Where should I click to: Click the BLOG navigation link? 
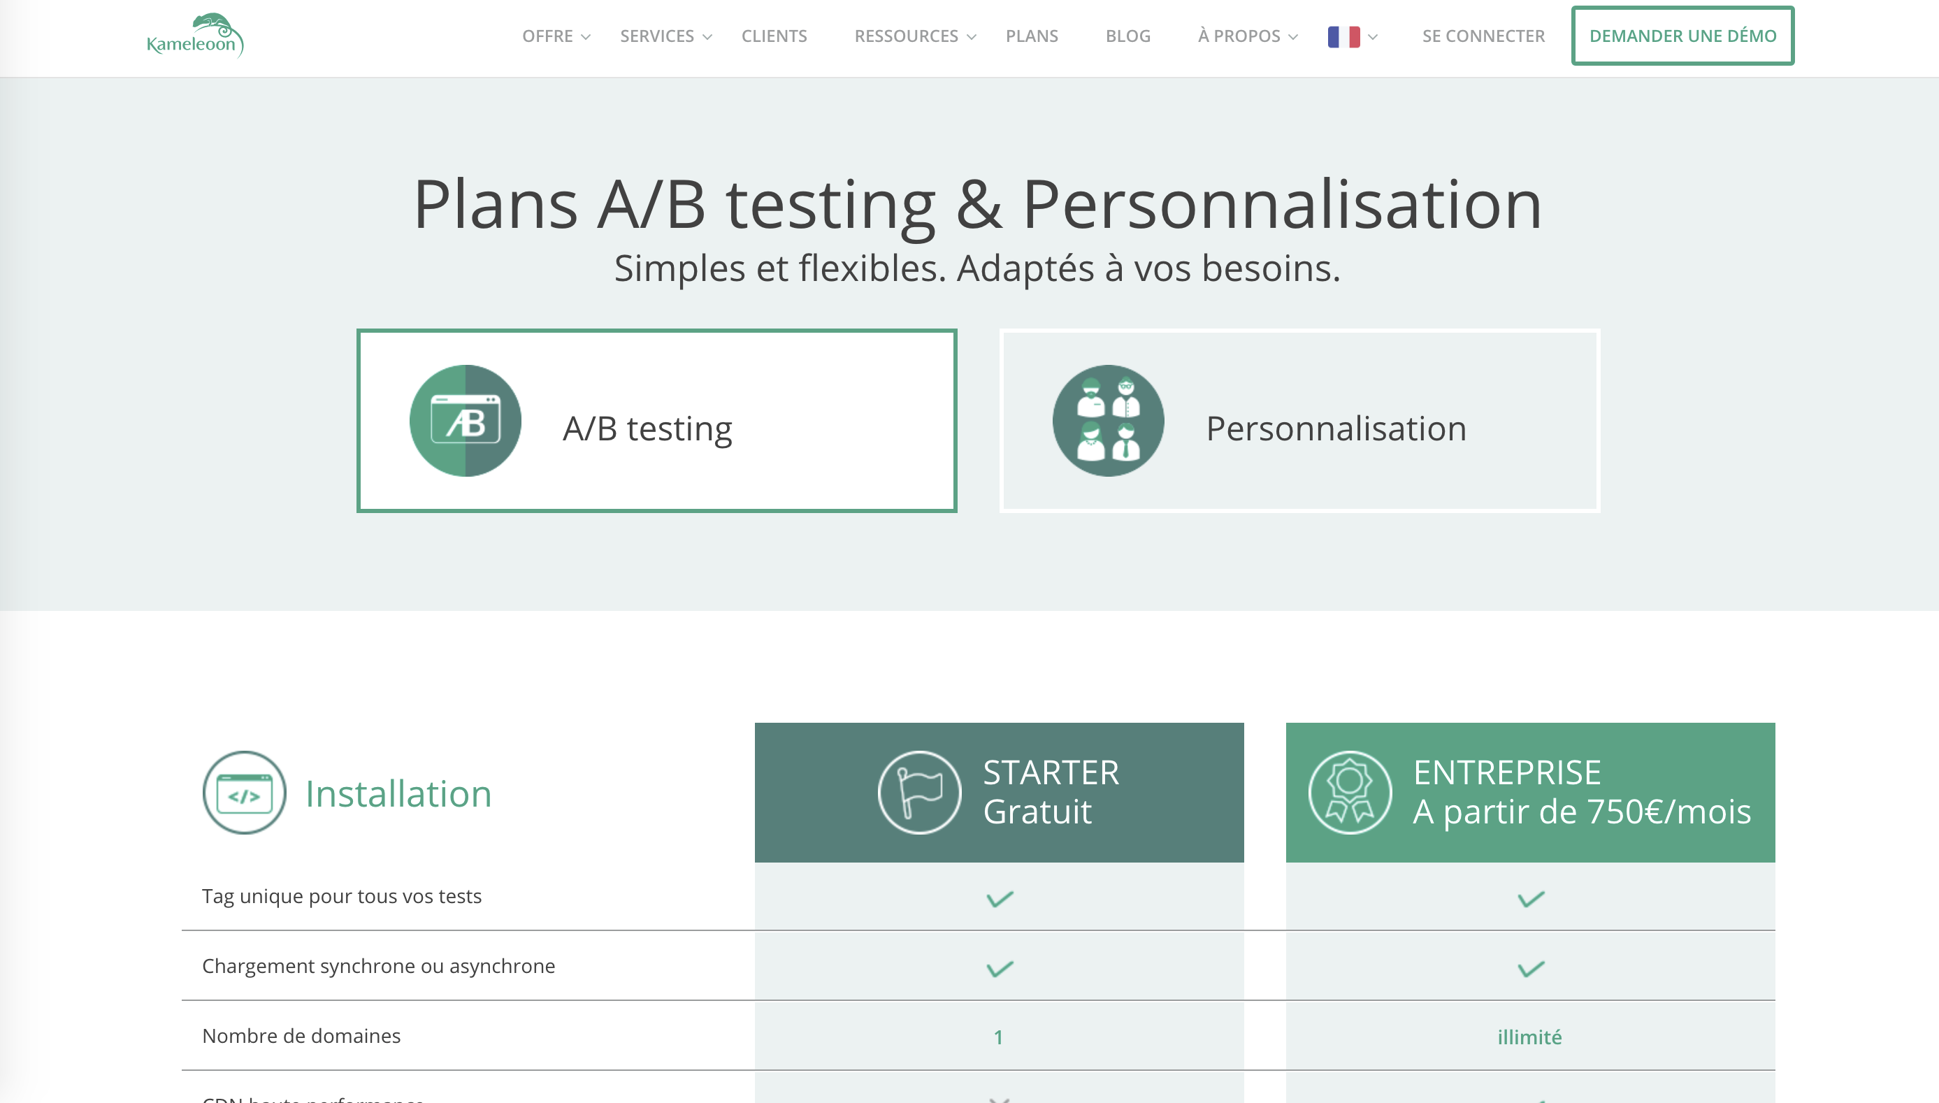pos(1128,36)
